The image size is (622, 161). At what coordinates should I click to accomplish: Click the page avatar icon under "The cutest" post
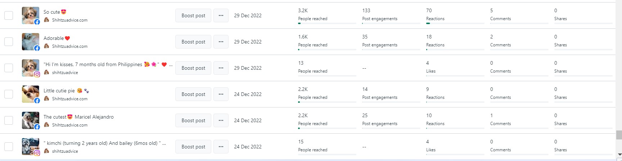tap(46, 125)
